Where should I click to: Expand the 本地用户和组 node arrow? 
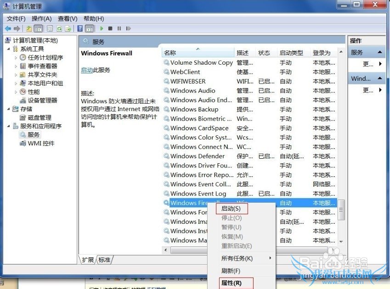point(16,83)
